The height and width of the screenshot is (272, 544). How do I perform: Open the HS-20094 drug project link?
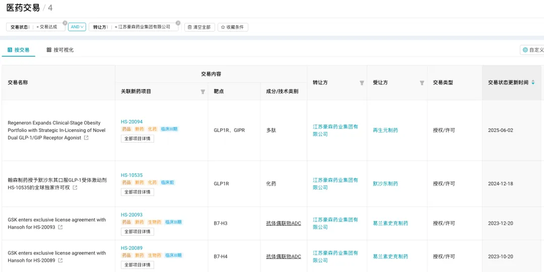pos(131,122)
